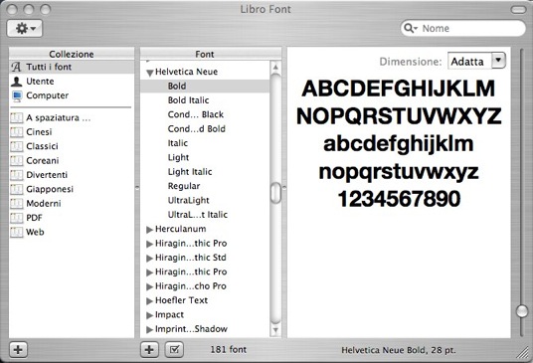Viewport: 533px width, 363px height.
Task: Add a new font with plus button
Action: 149,350
